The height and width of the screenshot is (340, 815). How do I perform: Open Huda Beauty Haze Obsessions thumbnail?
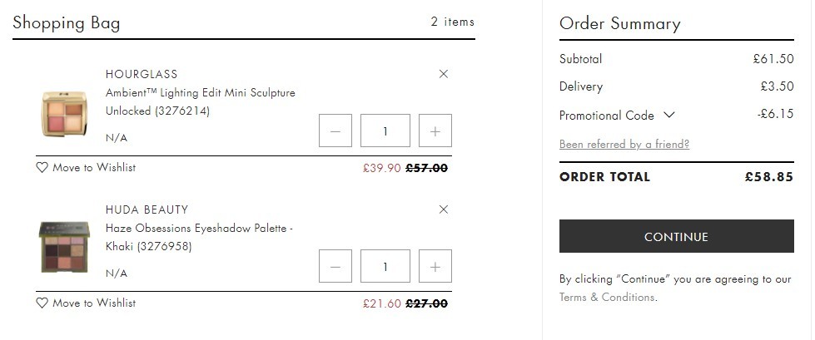pos(64,248)
